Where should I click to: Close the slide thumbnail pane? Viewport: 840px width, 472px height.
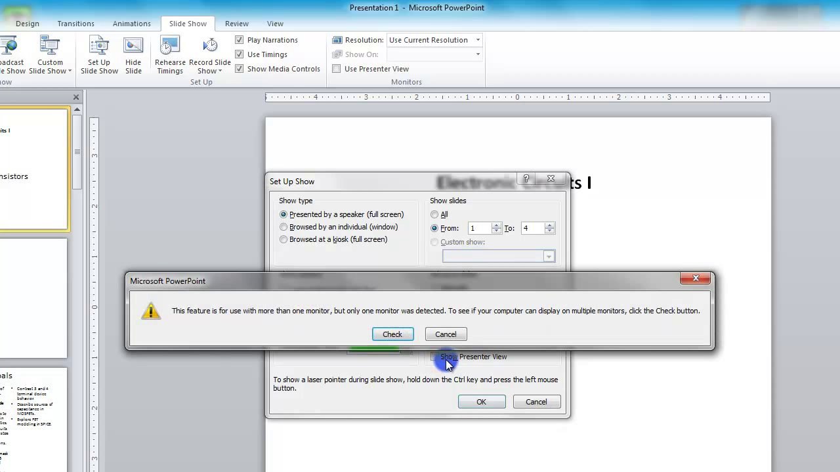pos(76,97)
